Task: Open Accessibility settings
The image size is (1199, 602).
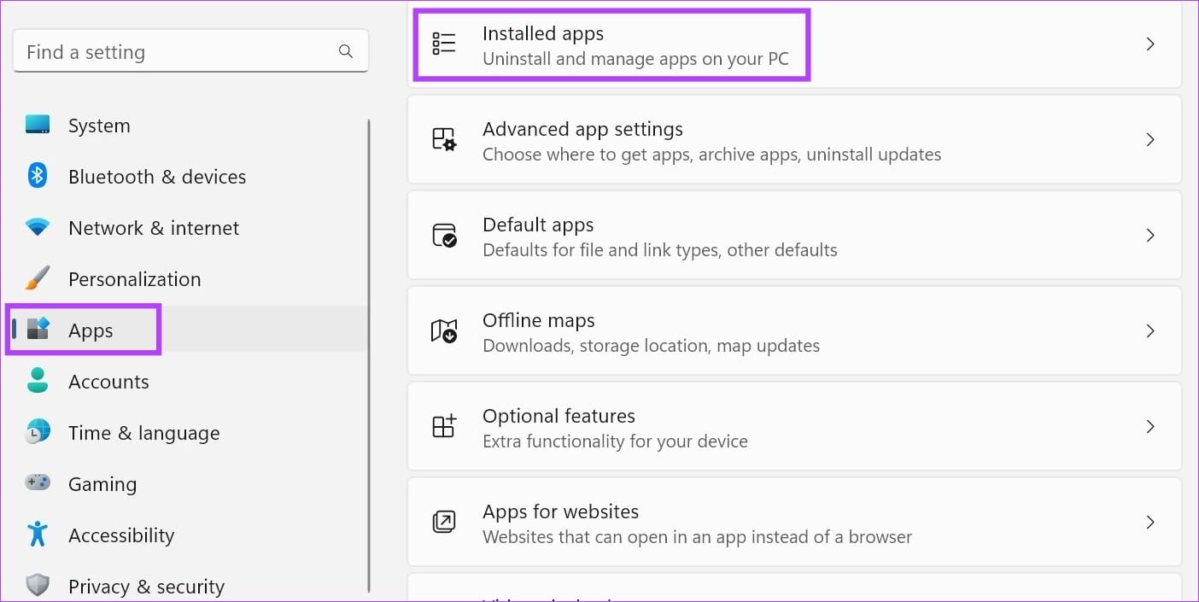Action: (121, 535)
